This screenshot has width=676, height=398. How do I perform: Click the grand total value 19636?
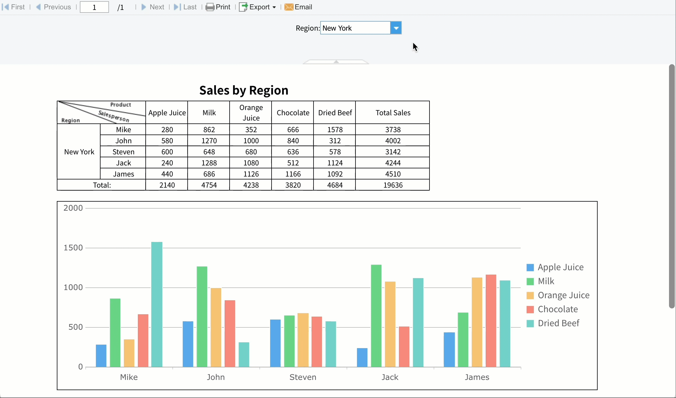[x=393, y=185]
